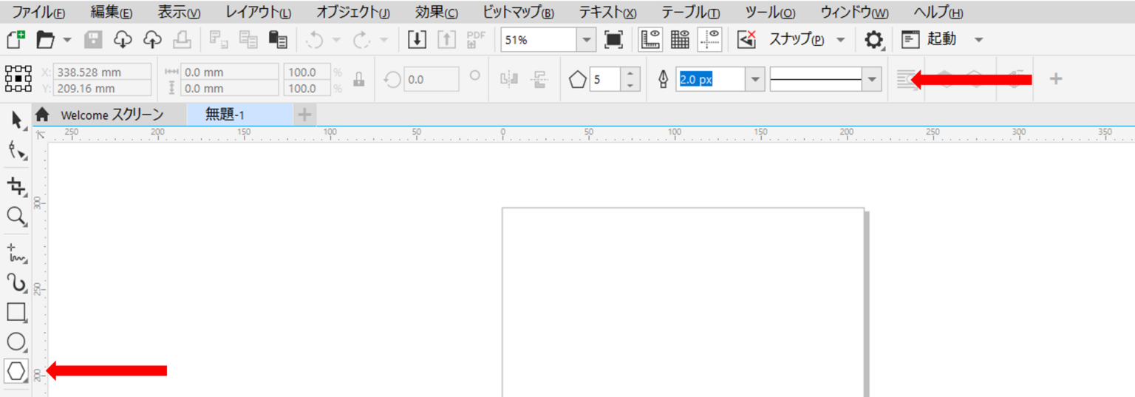Click the スナップ button
Screen dimensions: 1135x397
tap(796, 40)
